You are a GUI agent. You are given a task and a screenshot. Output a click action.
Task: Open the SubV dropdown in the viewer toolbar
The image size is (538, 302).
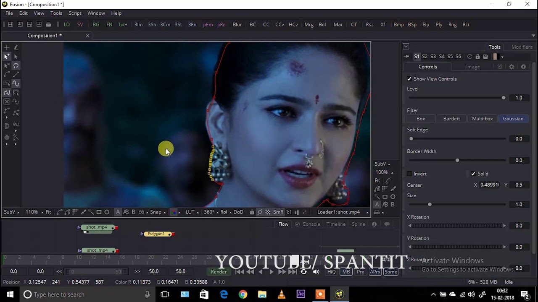12,212
